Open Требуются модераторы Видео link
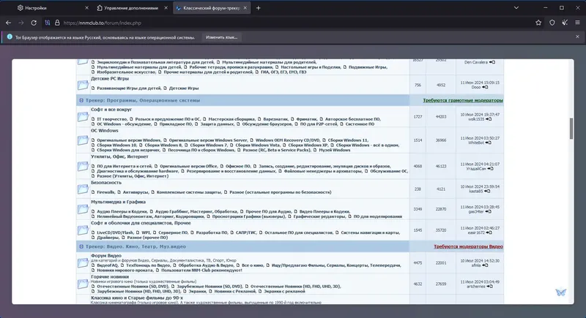586x318 pixels. (x=468, y=246)
